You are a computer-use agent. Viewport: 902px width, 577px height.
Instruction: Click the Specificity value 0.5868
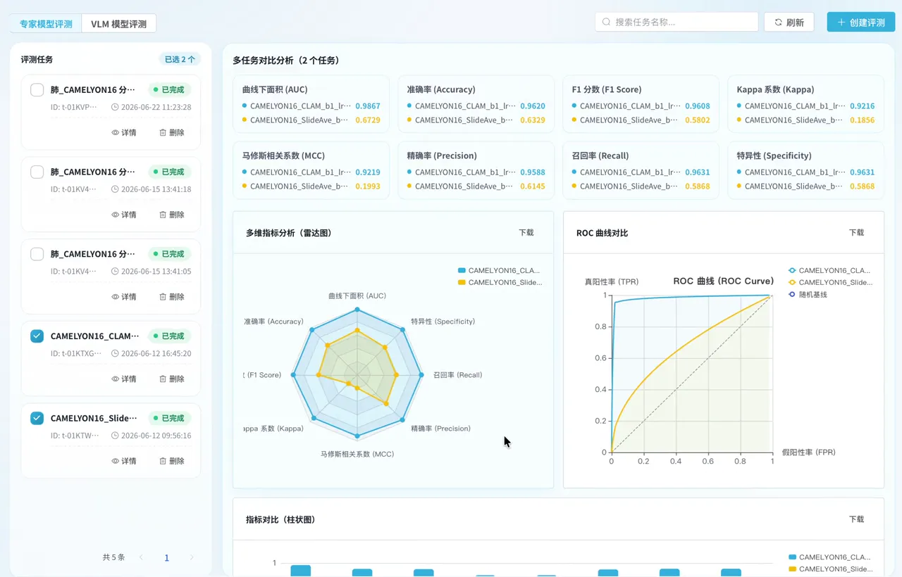pyautogui.click(x=863, y=186)
